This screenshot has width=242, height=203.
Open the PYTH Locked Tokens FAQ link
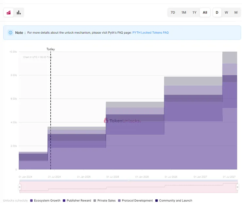click(150, 33)
